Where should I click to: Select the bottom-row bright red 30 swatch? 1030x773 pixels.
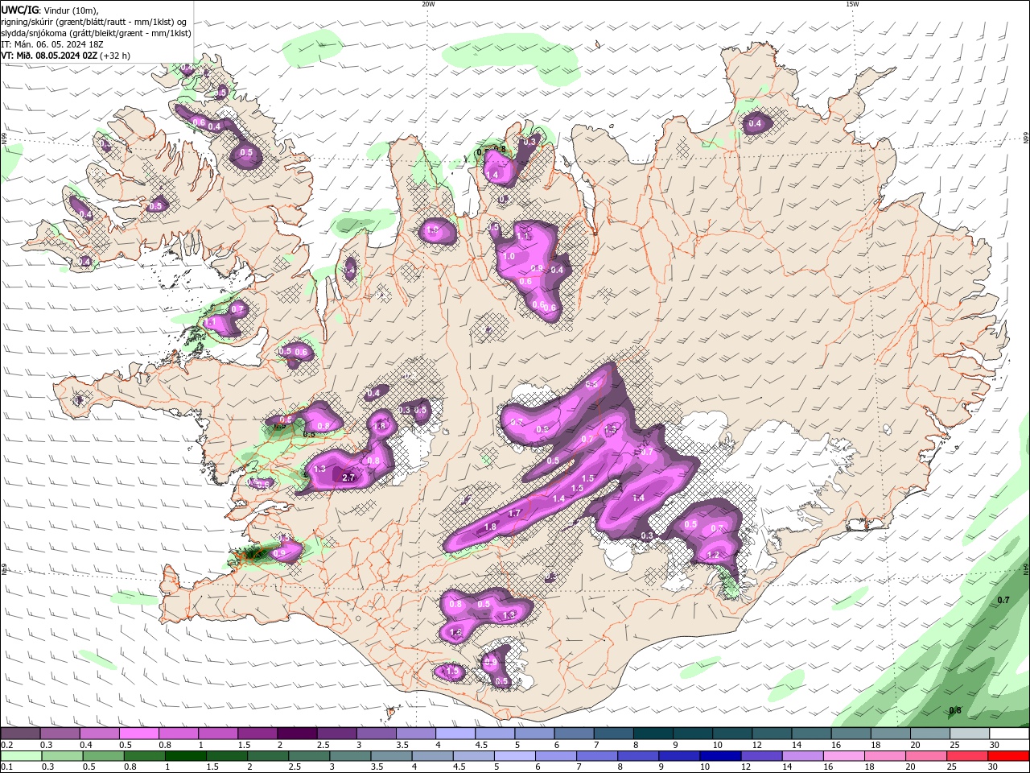(x=1008, y=756)
